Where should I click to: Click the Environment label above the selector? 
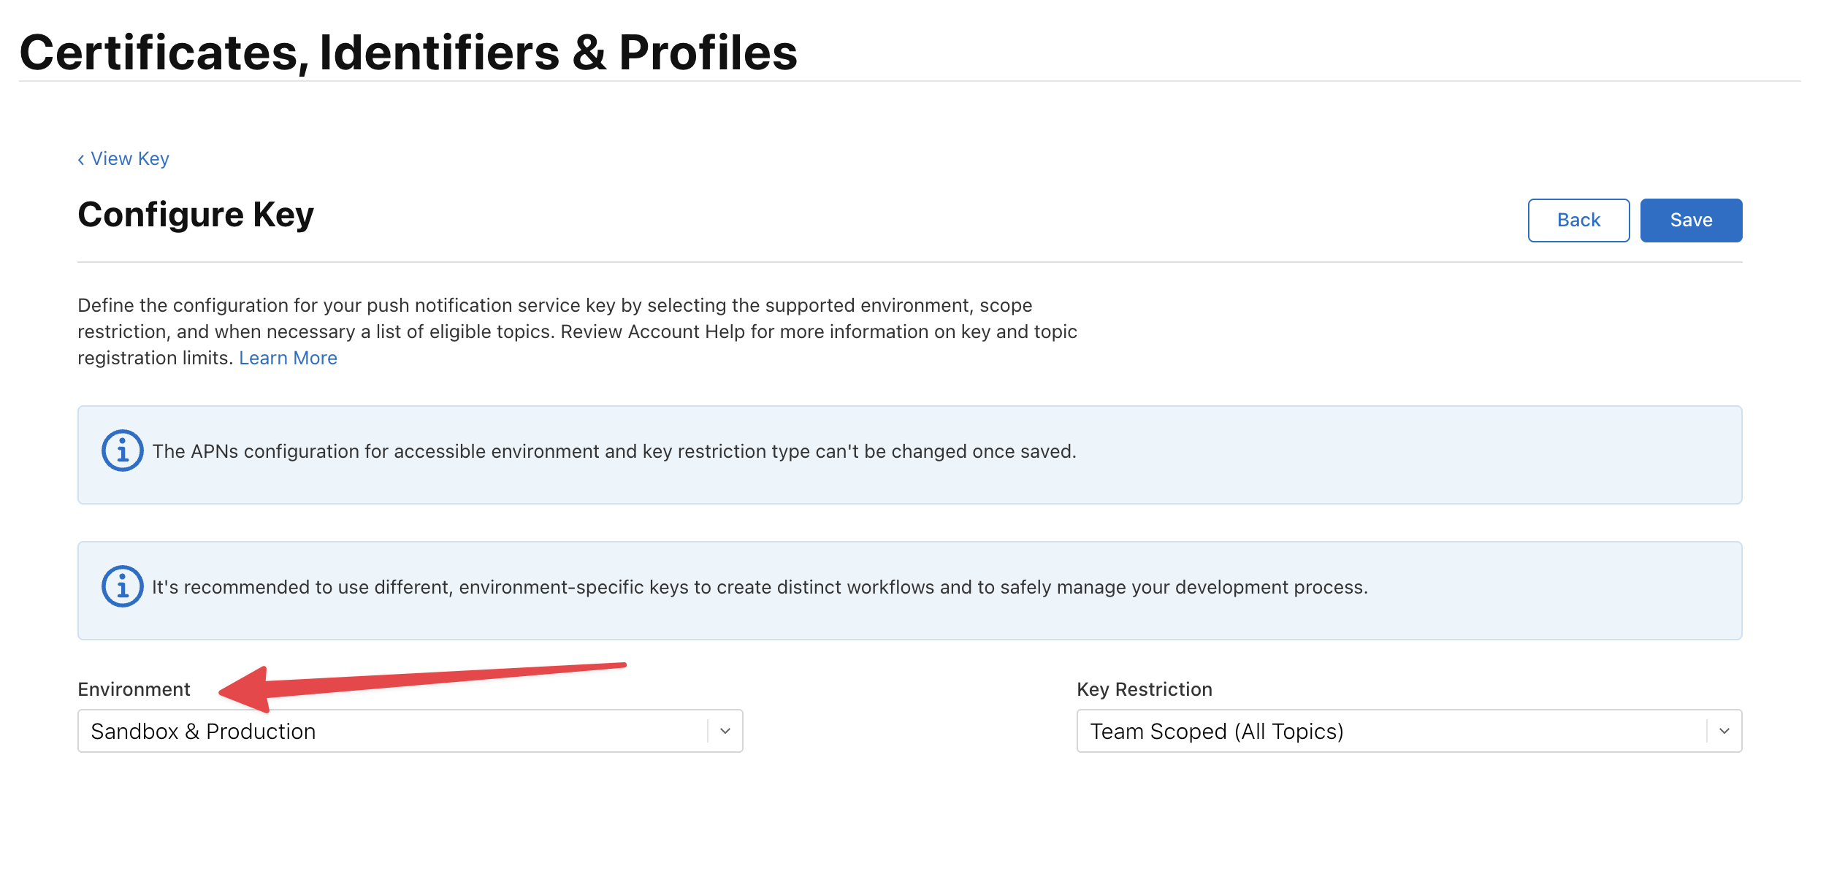[134, 689]
